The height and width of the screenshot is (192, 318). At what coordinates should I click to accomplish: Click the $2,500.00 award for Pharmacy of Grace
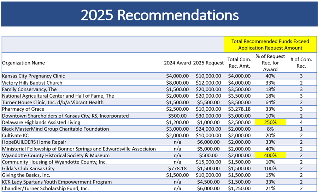(x=177, y=109)
